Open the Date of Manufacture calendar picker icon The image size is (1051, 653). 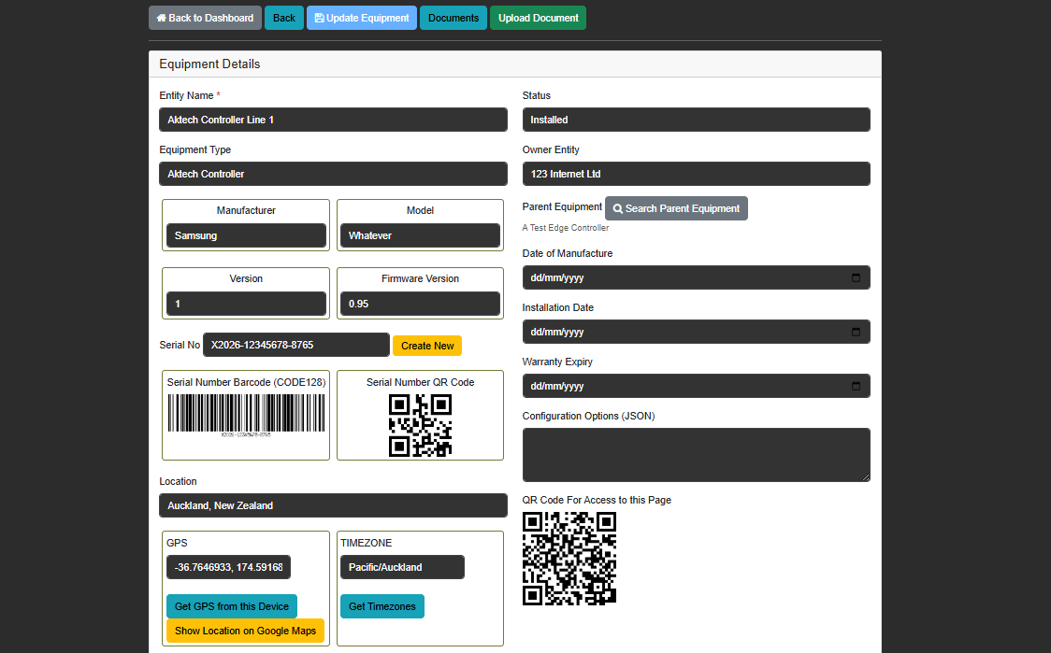pyautogui.click(x=856, y=277)
